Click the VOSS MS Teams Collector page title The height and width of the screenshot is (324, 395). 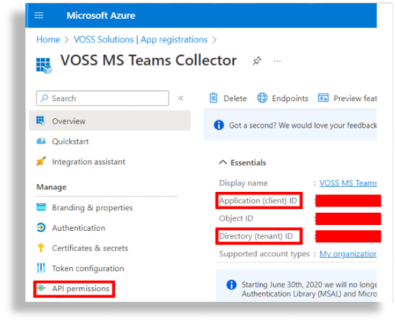click(x=149, y=60)
